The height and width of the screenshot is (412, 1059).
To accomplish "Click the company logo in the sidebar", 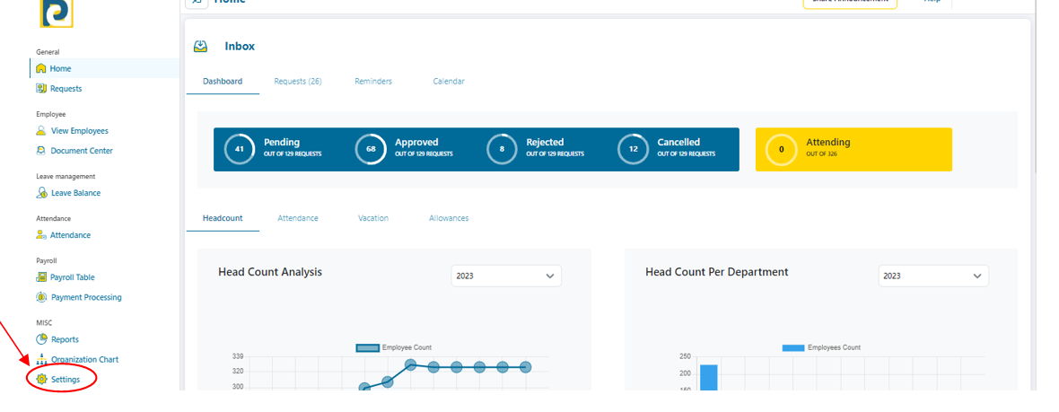I will 56,13.
